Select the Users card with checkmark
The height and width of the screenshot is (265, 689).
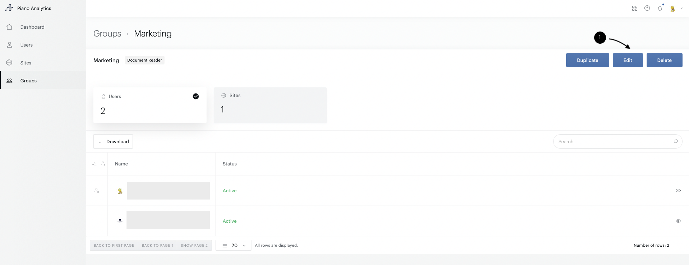click(x=150, y=105)
